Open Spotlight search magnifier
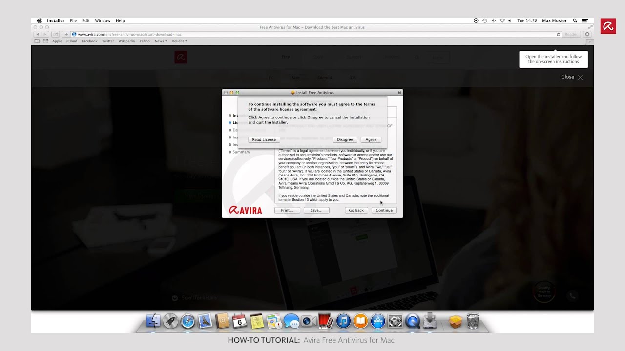This screenshot has width=625, height=351. [x=575, y=20]
